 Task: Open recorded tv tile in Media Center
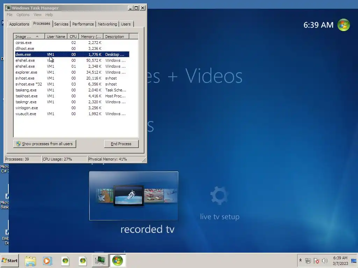[x=134, y=196]
